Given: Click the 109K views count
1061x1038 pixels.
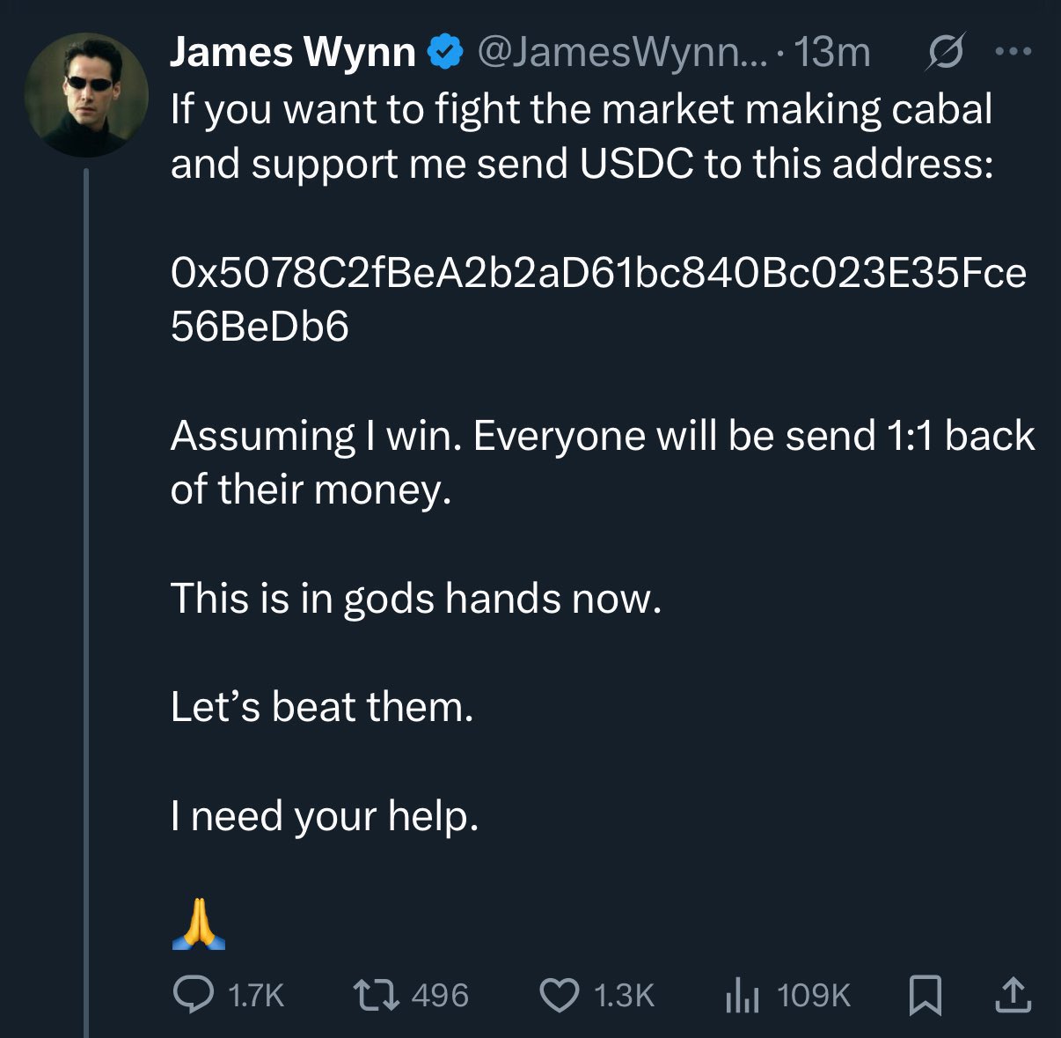Looking at the screenshot, I should click(x=814, y=996).
